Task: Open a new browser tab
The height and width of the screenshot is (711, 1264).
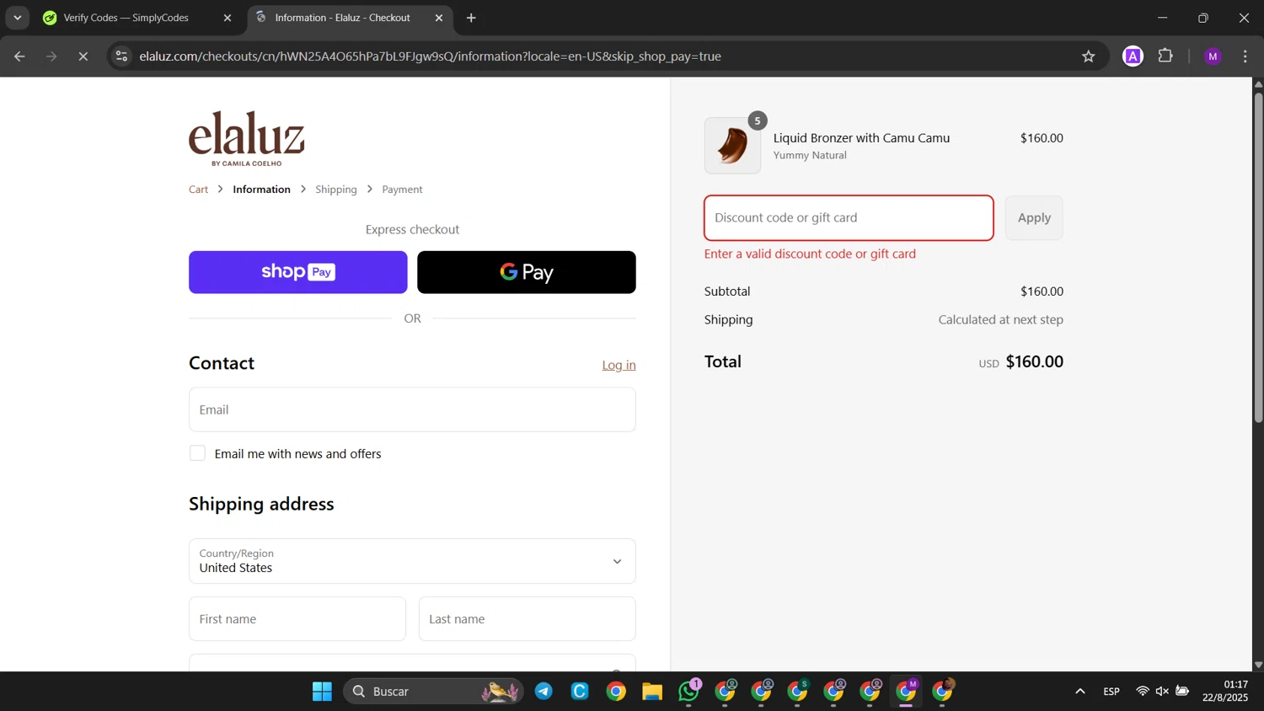Action: pyautogui.click(x=471, y=18)
